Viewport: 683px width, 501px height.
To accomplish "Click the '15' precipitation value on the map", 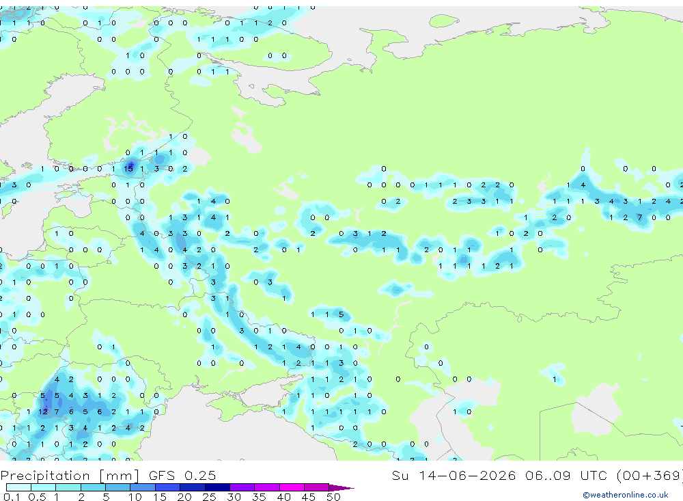I will click(128, 169).
